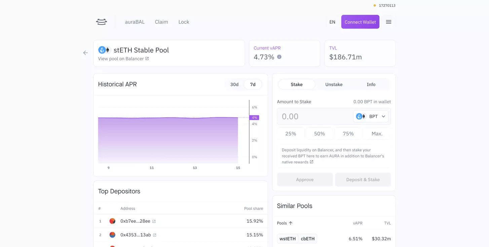489x247 pixels.
Task: Set stake amount to 75%
Action: coord(348,133)
